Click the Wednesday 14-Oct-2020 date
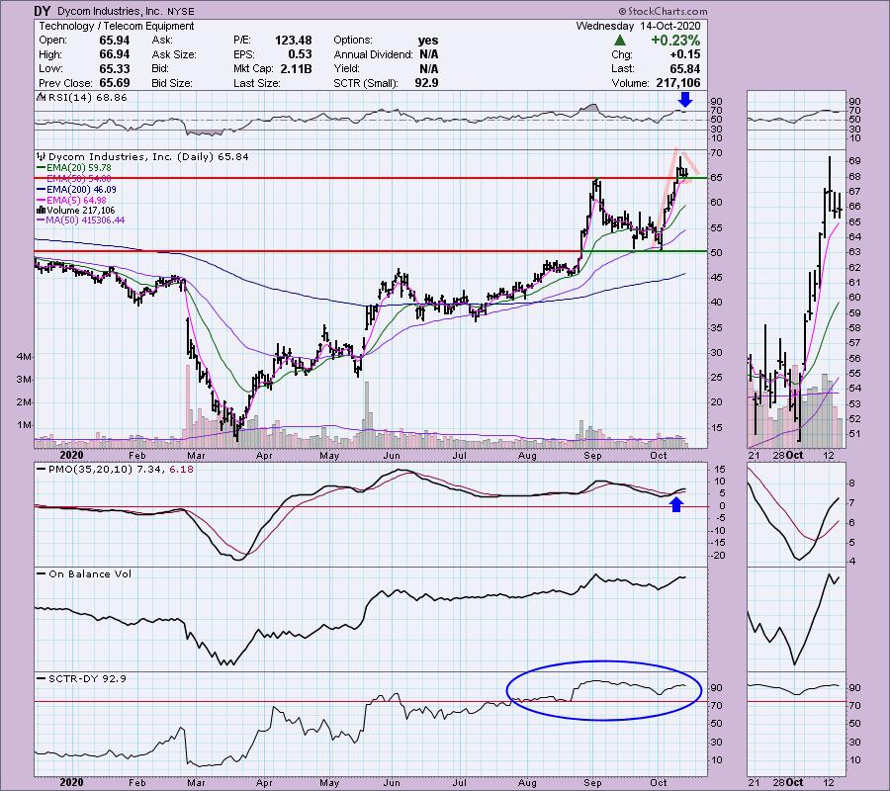 pyautogui.click(x=639, y=26)
